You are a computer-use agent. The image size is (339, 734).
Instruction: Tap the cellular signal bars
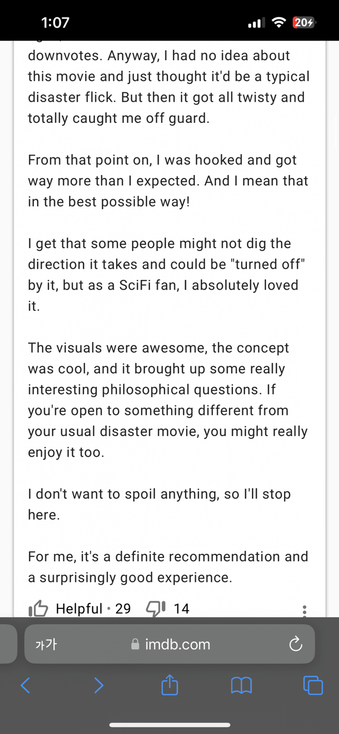[x=255, y=23]
